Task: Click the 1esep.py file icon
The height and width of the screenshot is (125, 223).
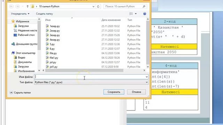Action: (47, 26)
